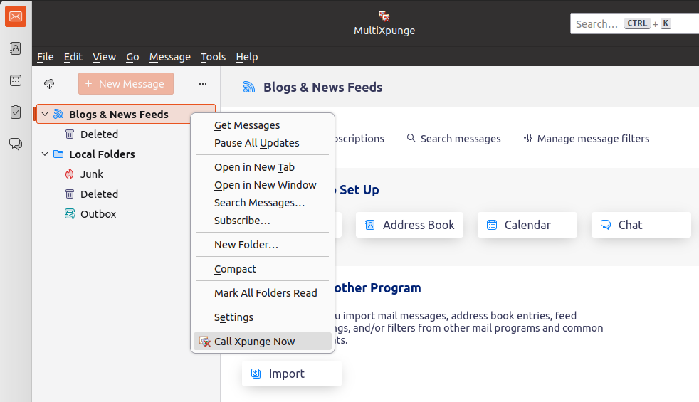Click the magnifier icon of Search messages
This screenshot has width=699, height=402.
pos(411,138)
